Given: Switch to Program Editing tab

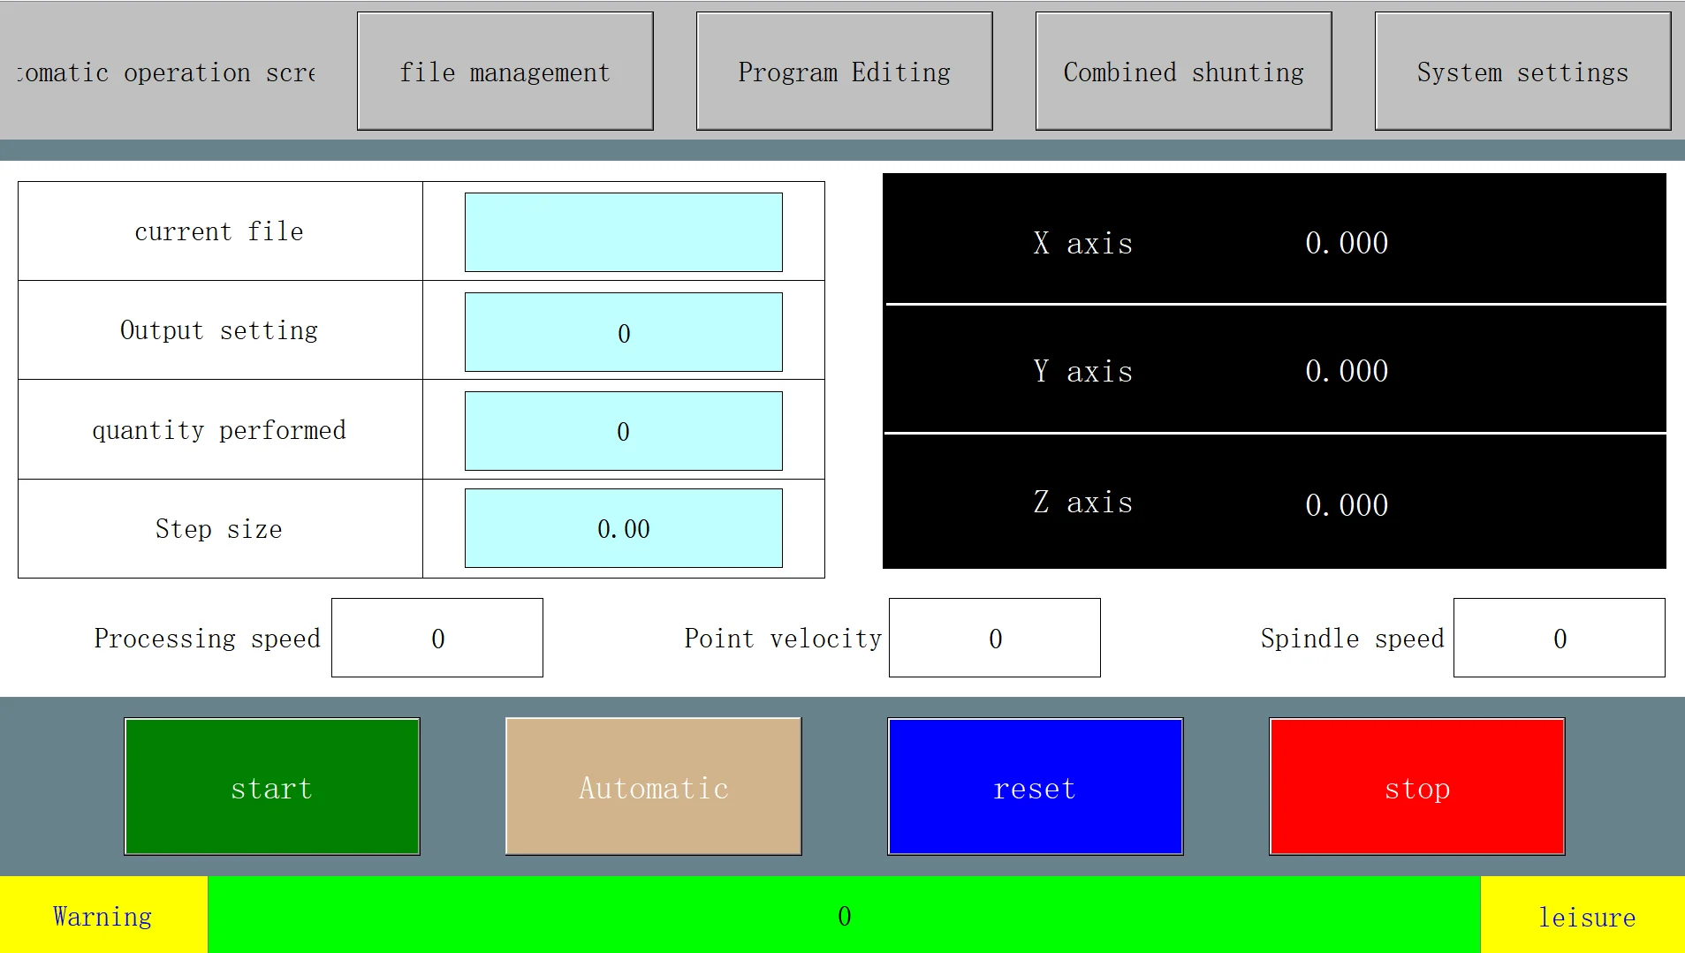Looking at the screenshot, I should coord(845,72).
